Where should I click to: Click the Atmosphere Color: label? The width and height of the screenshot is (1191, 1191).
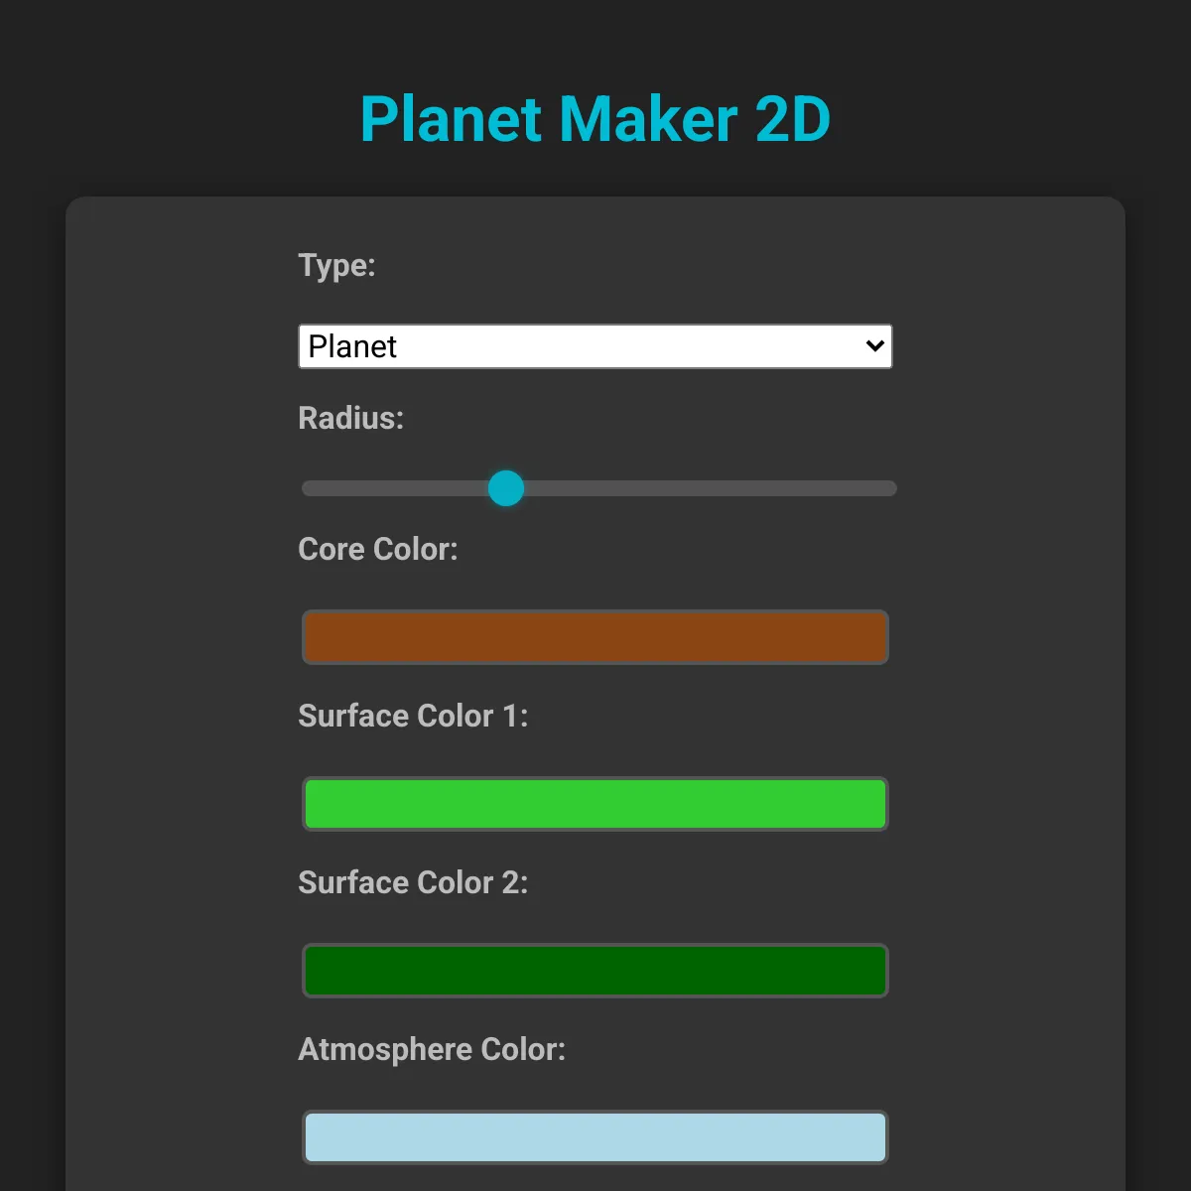[x=432, y=1049]
